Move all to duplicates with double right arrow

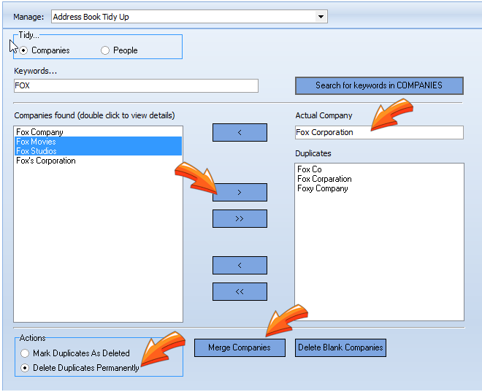pyautogui.click(x=240, y=218)
